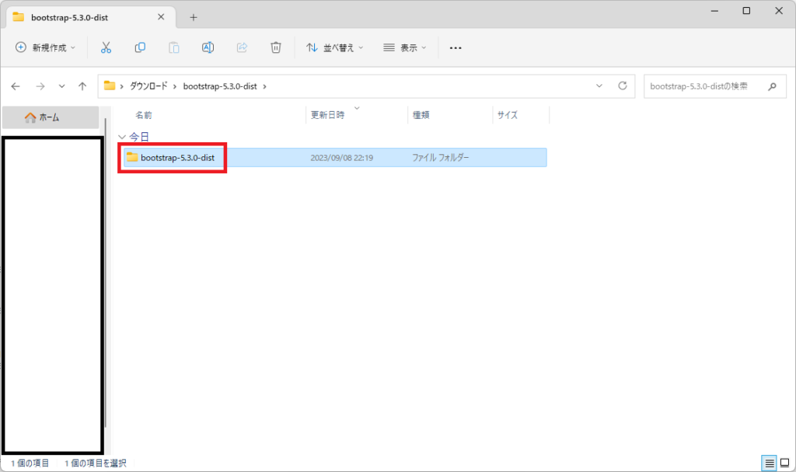Screen dimensions: 796x472
Task: Sort by 更新日時 column header
Action: point(327,115)
